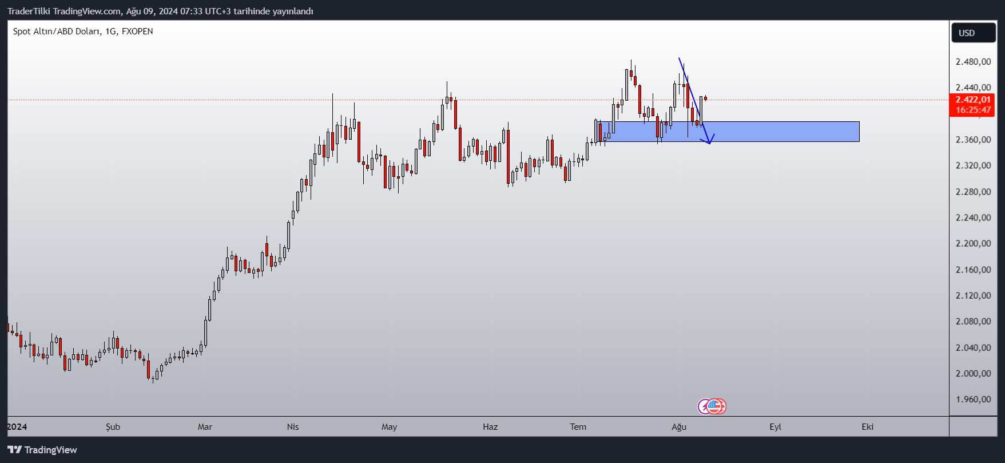1005x463 pixels.
Task: Click the Nis month label on time axis
Action: point(293,427)
